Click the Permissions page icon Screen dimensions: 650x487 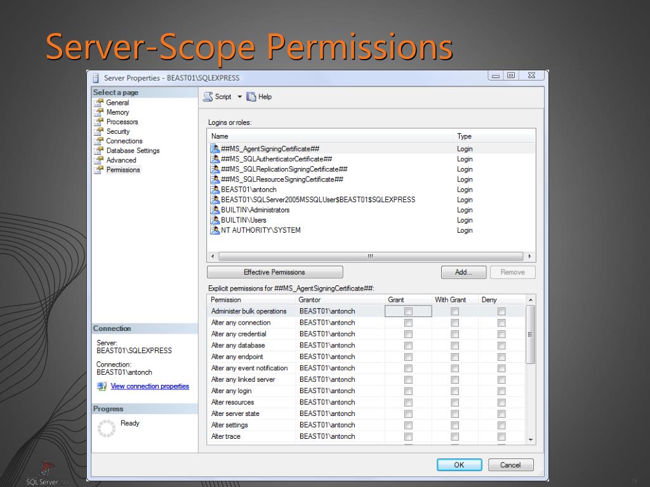pos(98,170)
